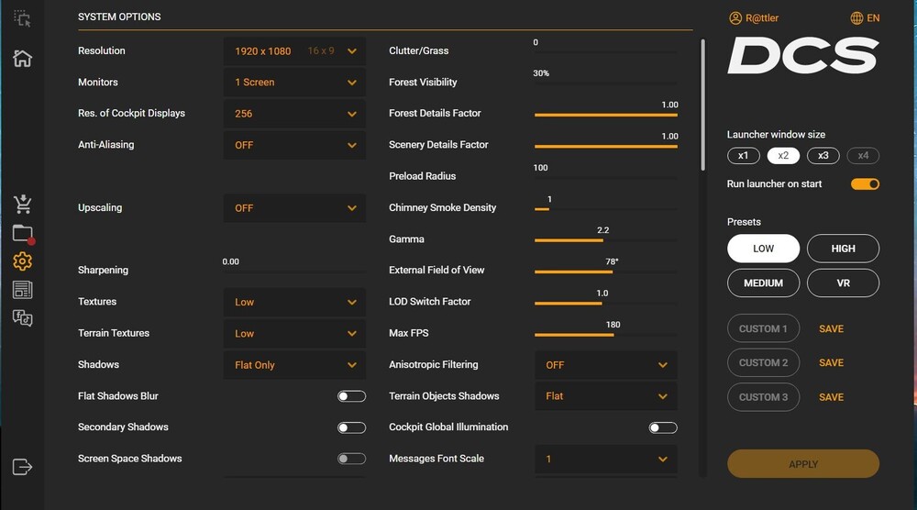The image size is (917, 510).
Task: Enable Flat Shadows Blur switch
Action: [351, 396]
